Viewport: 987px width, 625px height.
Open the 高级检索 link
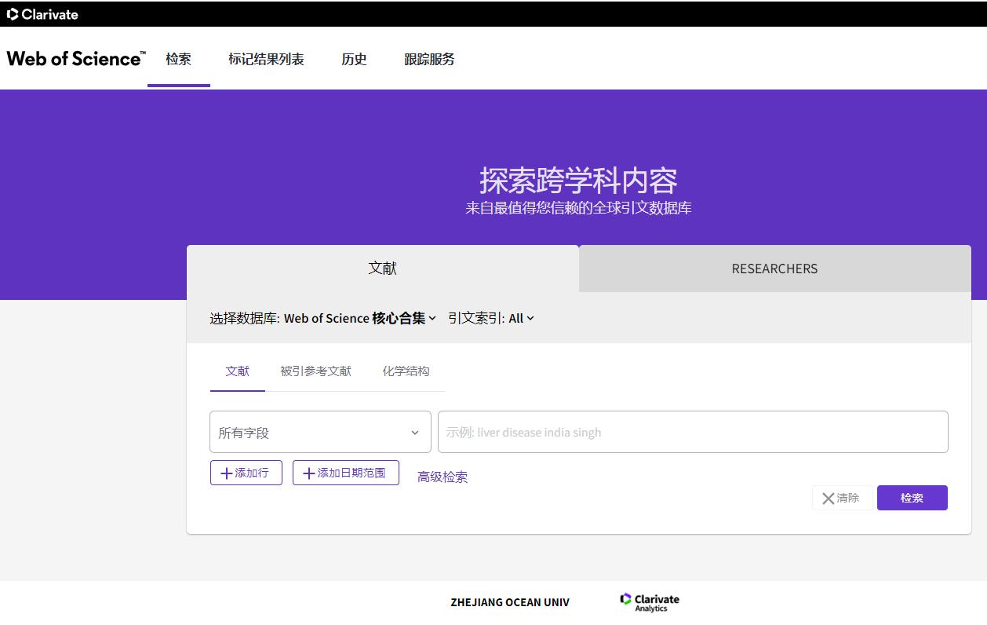coord(443,477)
